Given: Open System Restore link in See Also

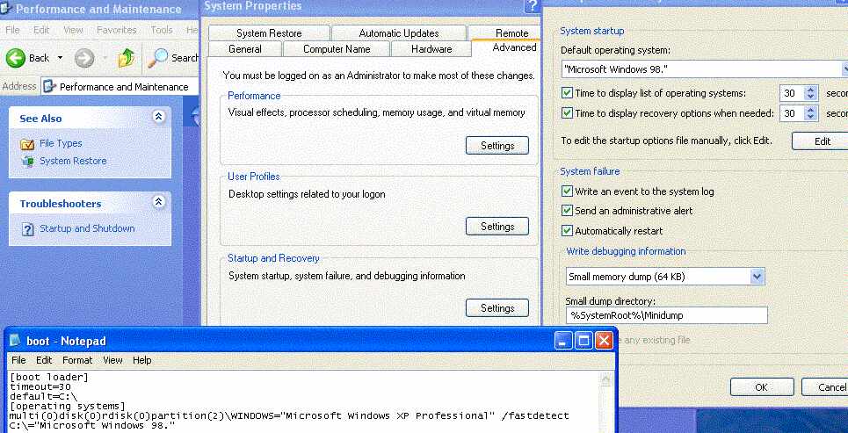Looking at the screenshot, I should click(x=73, y=161).
